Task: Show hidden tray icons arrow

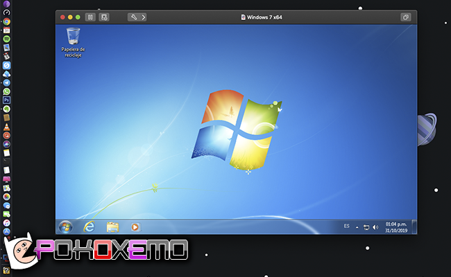Action: 357,227
